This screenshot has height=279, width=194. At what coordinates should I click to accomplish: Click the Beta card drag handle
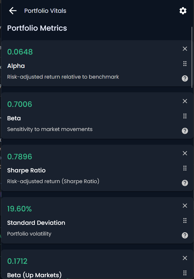point(185,116)
